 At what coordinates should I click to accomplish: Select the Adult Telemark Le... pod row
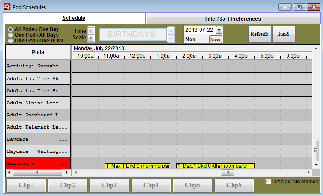pyautogui.click(x=38, y=127)
